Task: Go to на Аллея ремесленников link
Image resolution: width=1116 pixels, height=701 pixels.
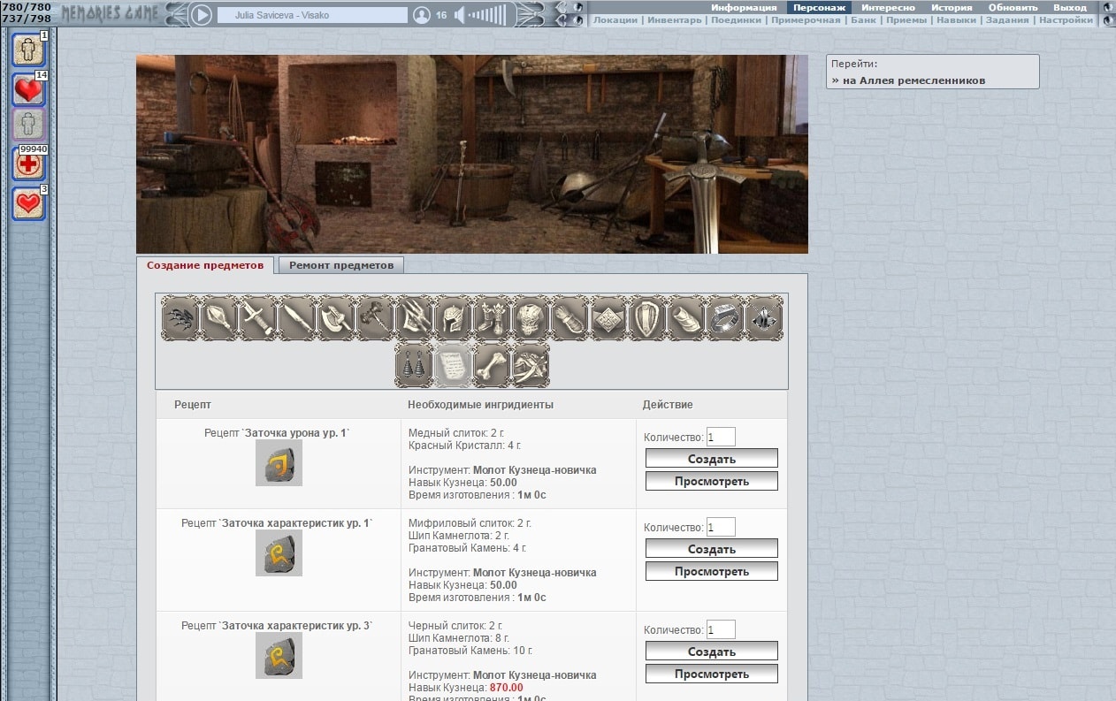Action: click(x=908, y=80)
